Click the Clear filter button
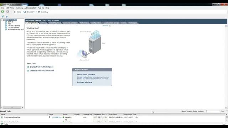The image size is (228, 128). point(222,111)
